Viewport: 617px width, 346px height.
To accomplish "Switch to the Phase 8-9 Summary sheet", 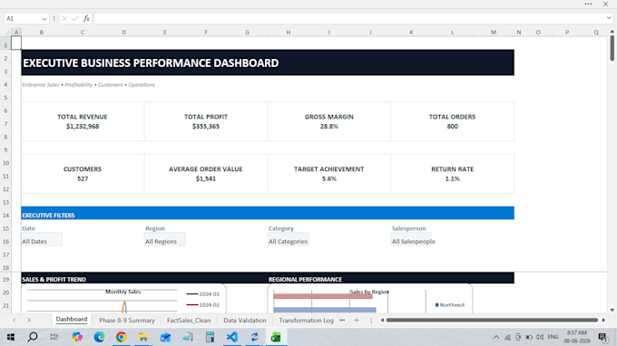I will point(127,320).
